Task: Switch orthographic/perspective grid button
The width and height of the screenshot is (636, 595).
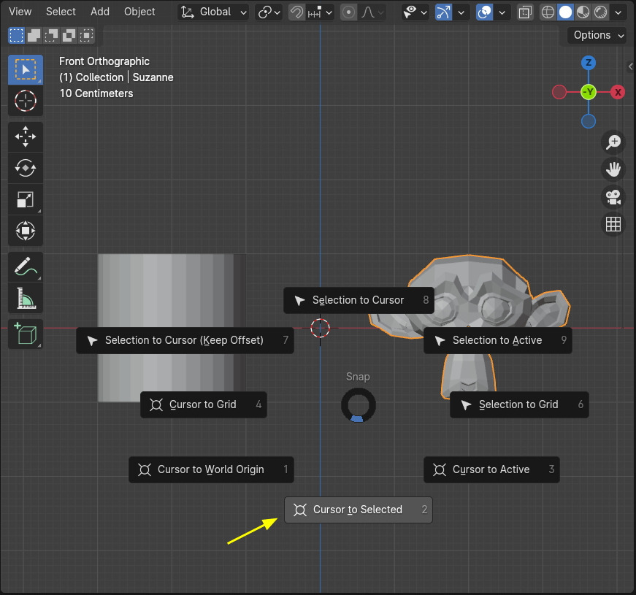Action: pos(613,224)
